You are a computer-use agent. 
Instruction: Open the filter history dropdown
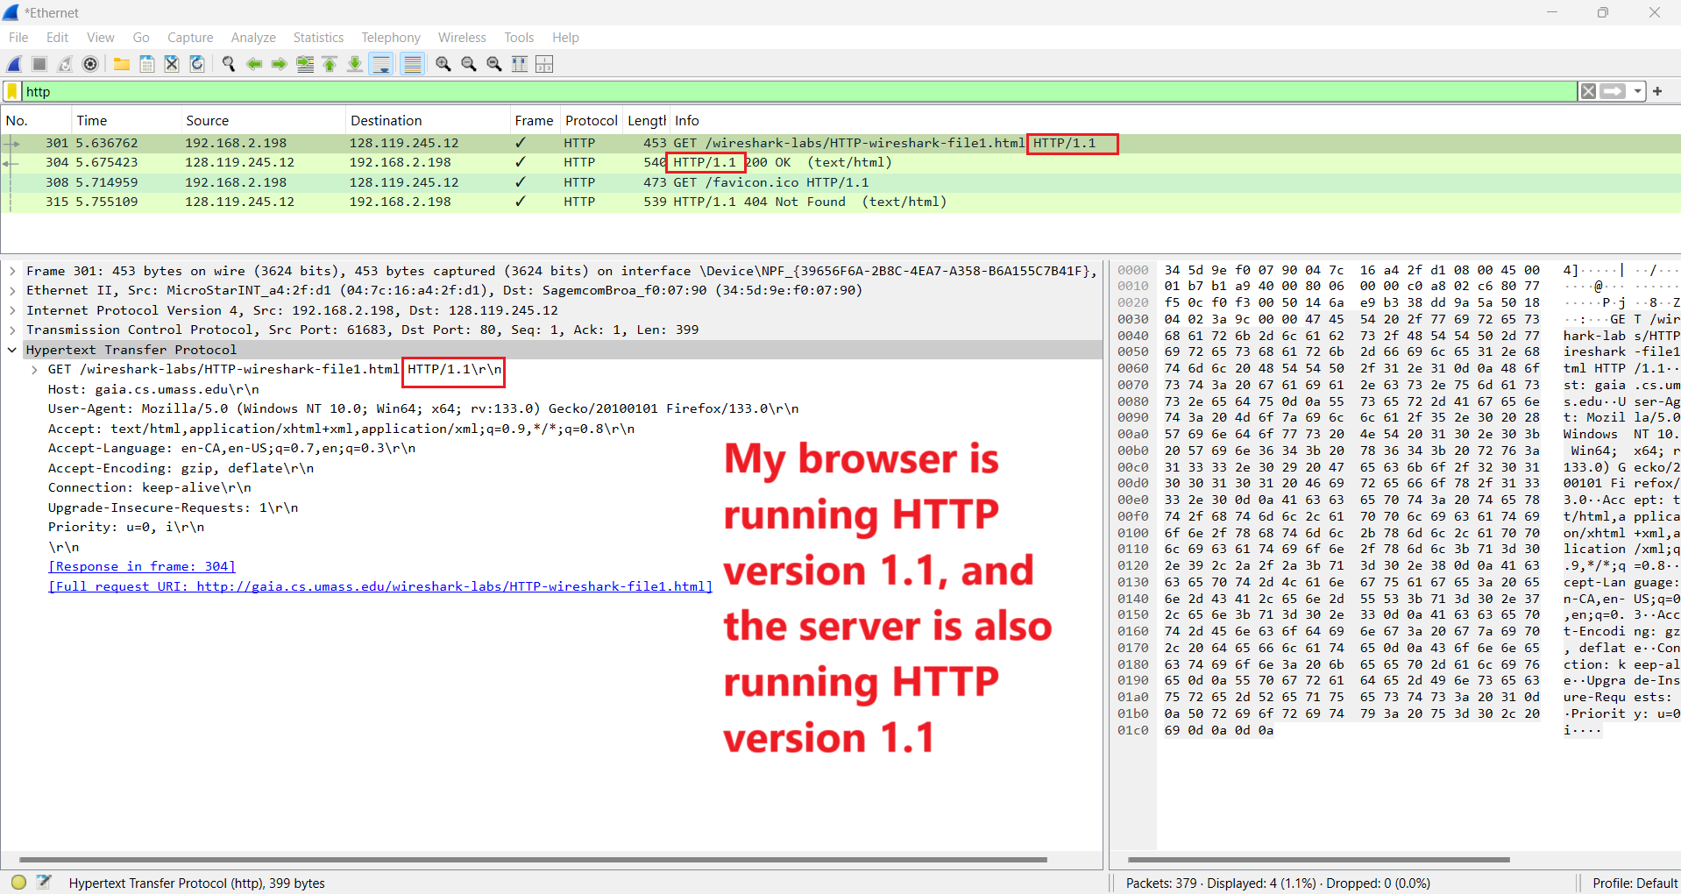coord(1637,91)
